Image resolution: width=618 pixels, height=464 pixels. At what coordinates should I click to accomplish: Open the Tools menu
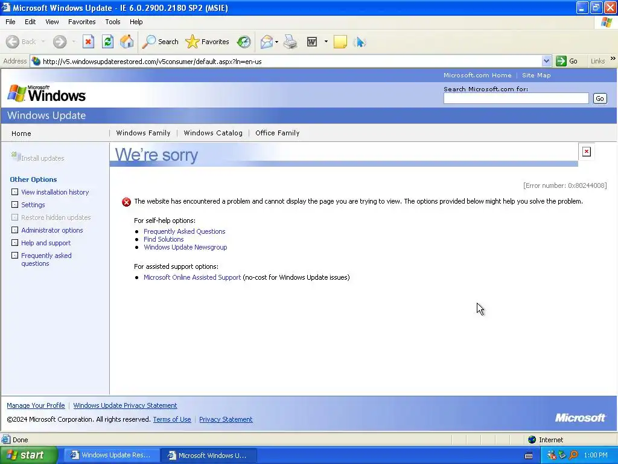(113, 22)
